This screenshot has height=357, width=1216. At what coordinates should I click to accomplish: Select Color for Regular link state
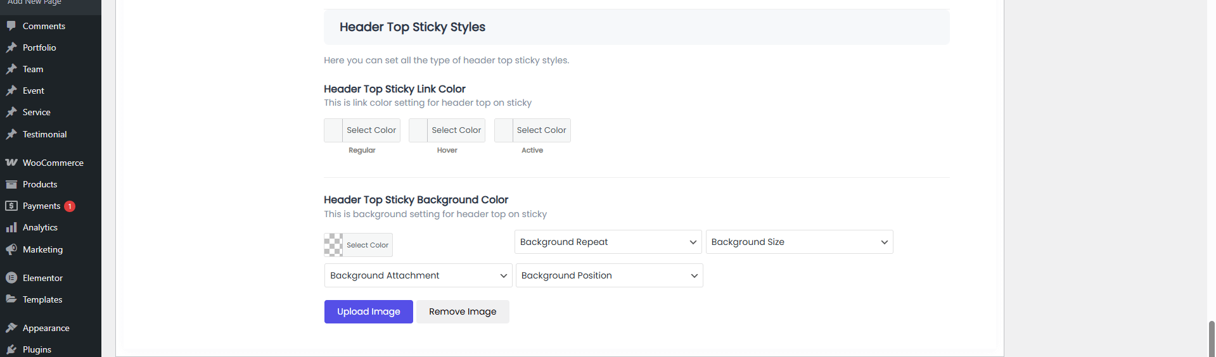371,130
